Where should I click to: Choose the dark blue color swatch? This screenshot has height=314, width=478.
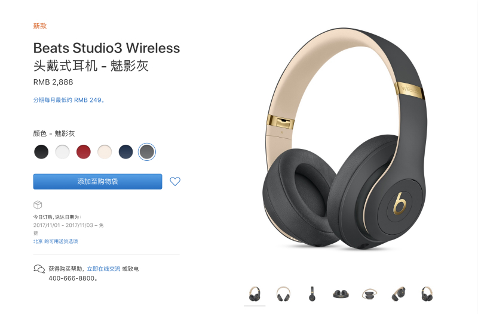(x=125, y=152)
